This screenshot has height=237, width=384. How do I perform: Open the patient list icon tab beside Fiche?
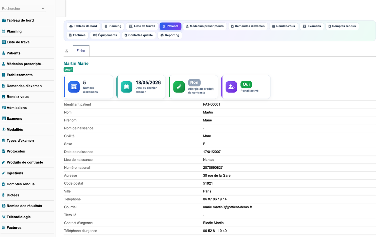point(67,51)
